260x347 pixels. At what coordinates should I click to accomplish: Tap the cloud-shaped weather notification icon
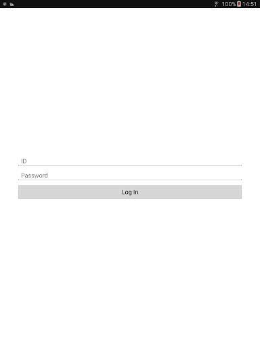point(12,4)
